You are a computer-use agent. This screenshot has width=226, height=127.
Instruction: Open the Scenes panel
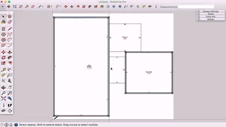210,19
